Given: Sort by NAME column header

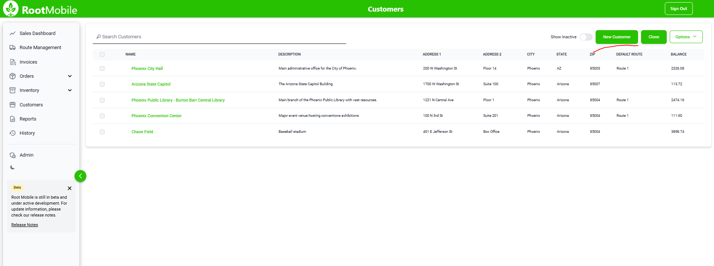Looking at the screenshot, I should (130, 54).
